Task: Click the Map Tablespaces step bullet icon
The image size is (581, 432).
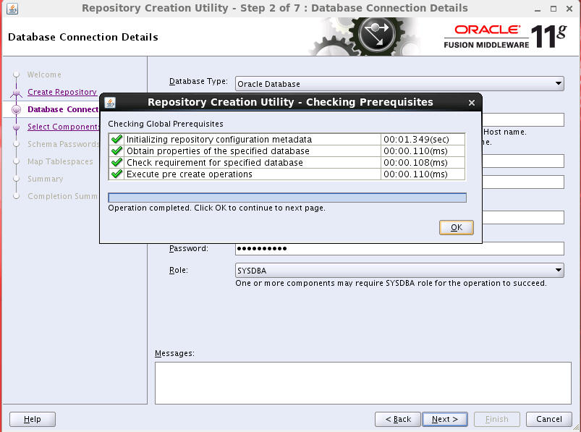Action: (x=17, y=161)
